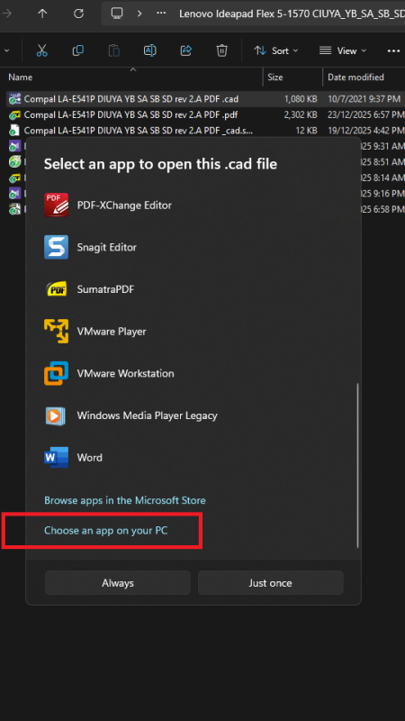405x721 pixels.
Task: Click the Refresh button
Action: tap(78, 14)
